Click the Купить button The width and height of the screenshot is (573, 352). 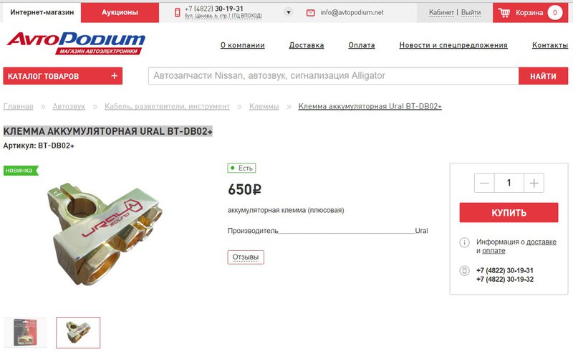(509, 213)
